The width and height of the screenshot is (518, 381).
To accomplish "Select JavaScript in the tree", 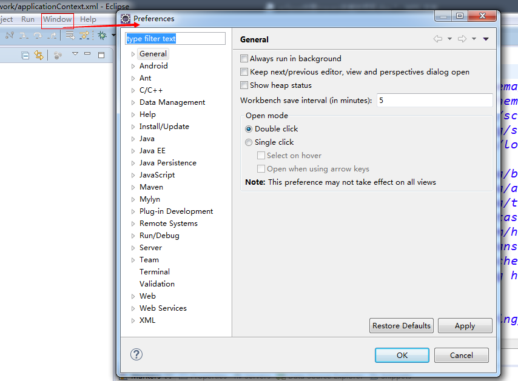I will point(157,175).
